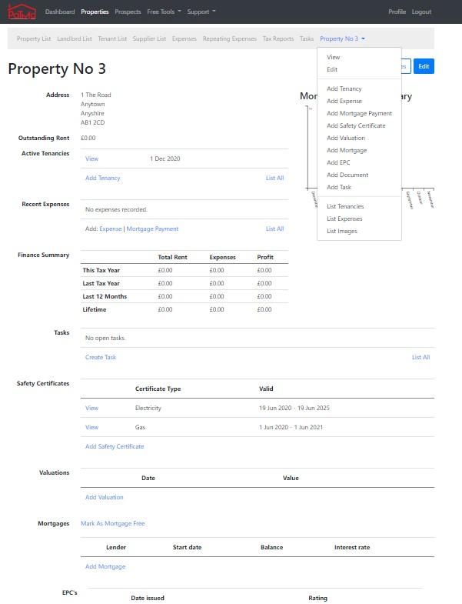Go to the Properties nav item
Screen dimensions: 462x604
click(95, 12)
